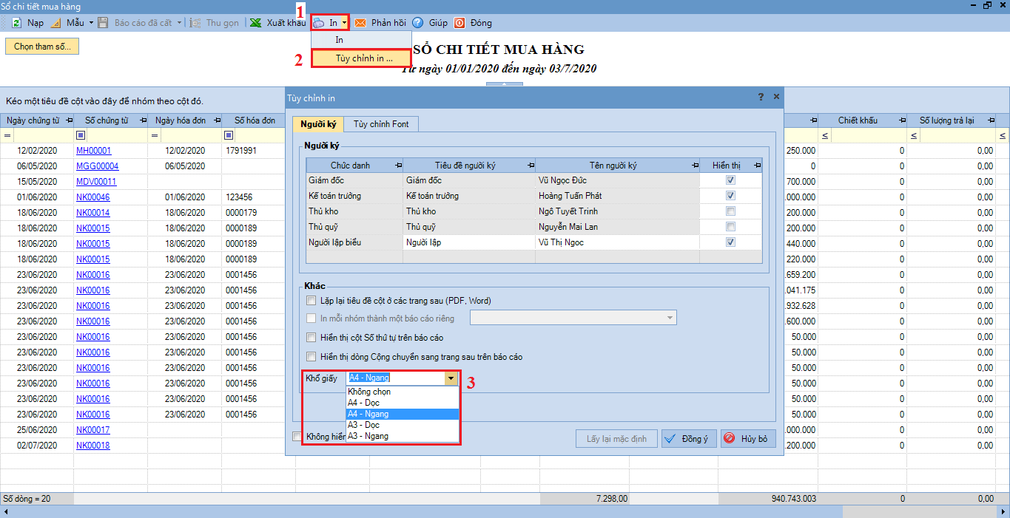1010x518 pixels.
Task: Click the Thu gọn collapse icon
Action: (196, 23)
